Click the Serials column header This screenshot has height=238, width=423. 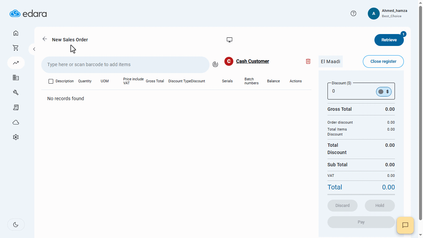pyautogui.click(x=227, y=81)
